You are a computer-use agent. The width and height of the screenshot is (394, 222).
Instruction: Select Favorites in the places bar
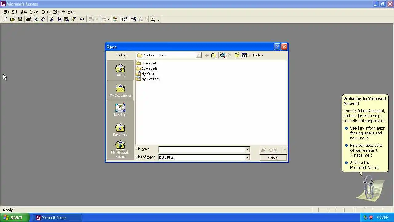pyautogui.click(x=120, y=129)
